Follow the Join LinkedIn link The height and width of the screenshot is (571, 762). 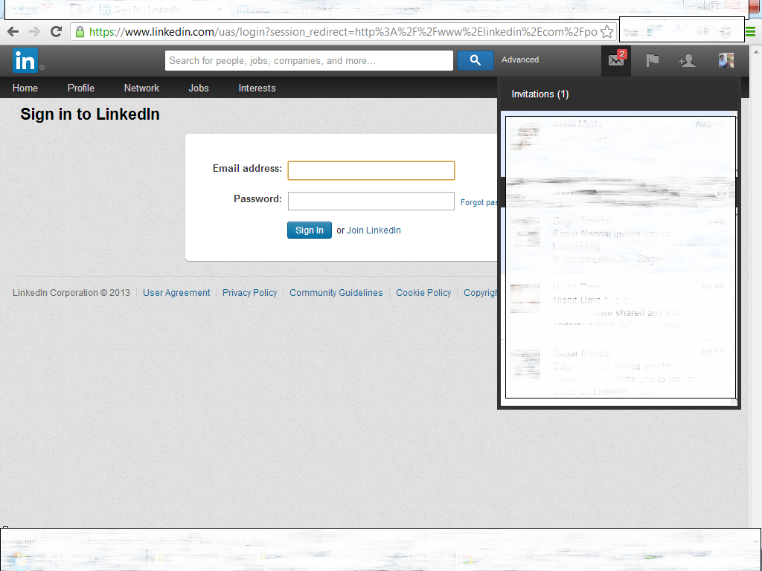point(374,230)
